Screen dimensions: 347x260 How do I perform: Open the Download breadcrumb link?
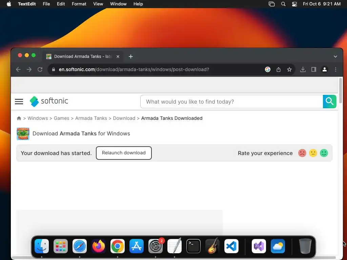click(124, 118)
